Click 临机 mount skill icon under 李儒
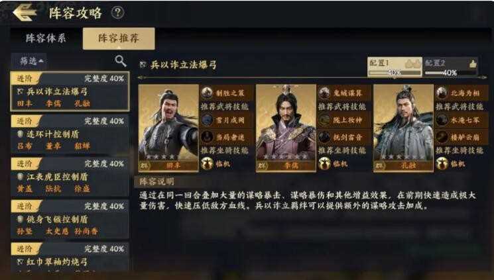 pos(324,163)
